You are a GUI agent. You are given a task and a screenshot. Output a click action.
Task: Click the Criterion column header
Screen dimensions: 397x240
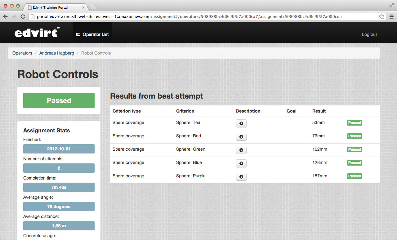[185, 111]
